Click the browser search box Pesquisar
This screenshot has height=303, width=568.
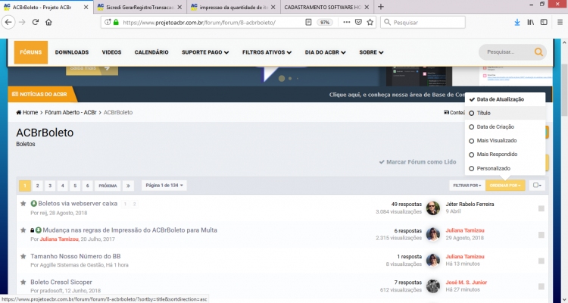pyautogui.click(x=423, y=22)
